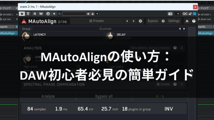Click the circled A/B setting icon

tap(48, 14)
